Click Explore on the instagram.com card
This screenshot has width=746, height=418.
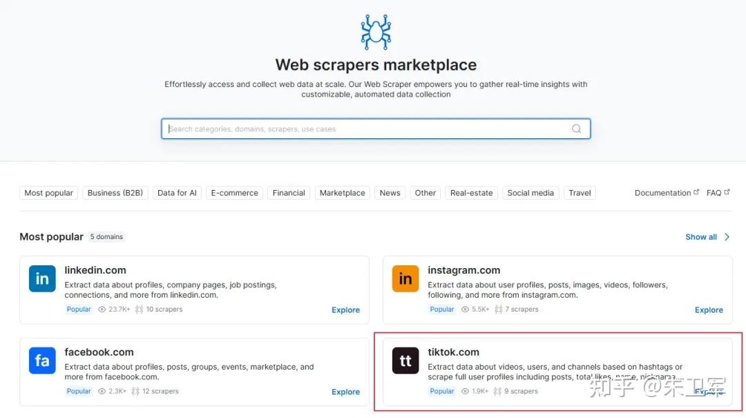coord(709,310)
